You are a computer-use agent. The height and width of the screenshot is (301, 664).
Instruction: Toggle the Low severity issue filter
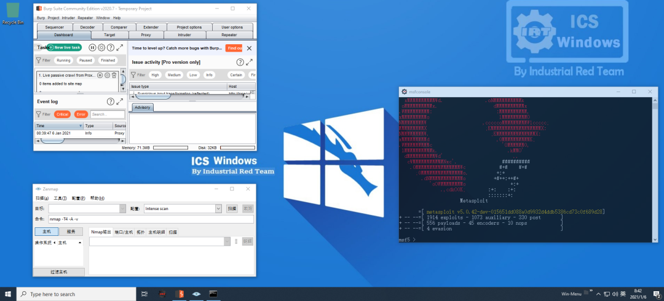(x=193, y=75)
